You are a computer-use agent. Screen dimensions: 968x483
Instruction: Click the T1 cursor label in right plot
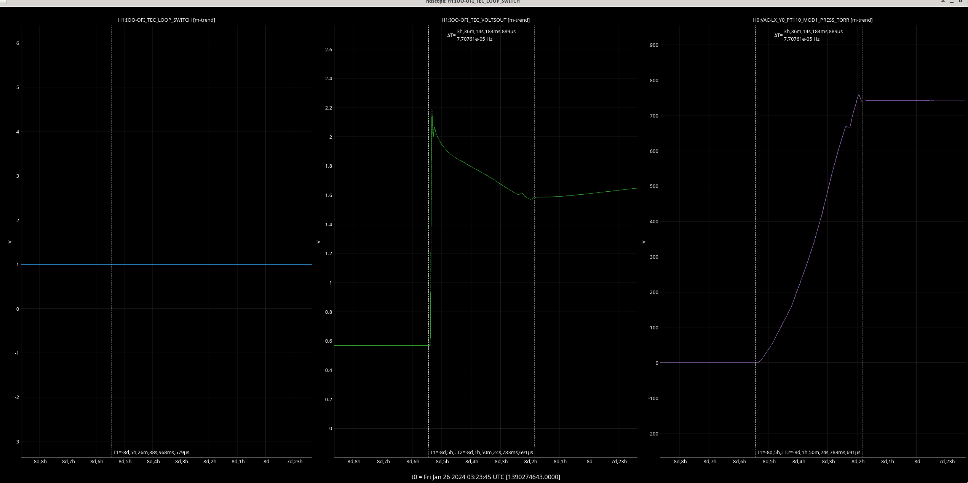[769, 452]
